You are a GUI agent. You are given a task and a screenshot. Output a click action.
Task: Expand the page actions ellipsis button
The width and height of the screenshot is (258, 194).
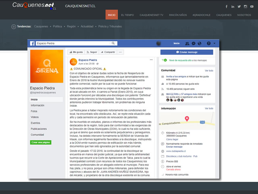coord(121,52)
